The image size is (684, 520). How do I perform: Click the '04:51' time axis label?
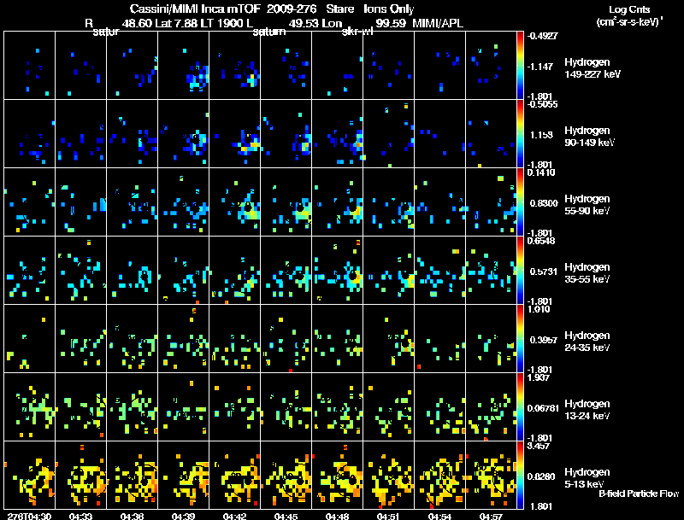(x=389, y=516)
